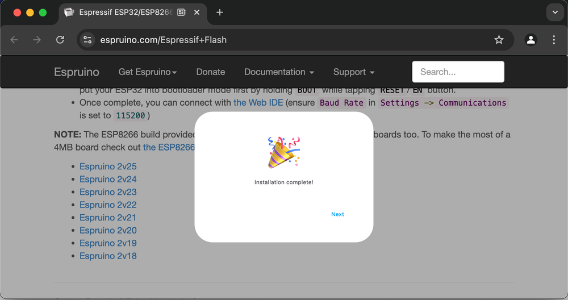The width and height of the screenshot is (568, 300).
Task: Open the Espruino 2v25 firmware link
Action: point(108,166)
